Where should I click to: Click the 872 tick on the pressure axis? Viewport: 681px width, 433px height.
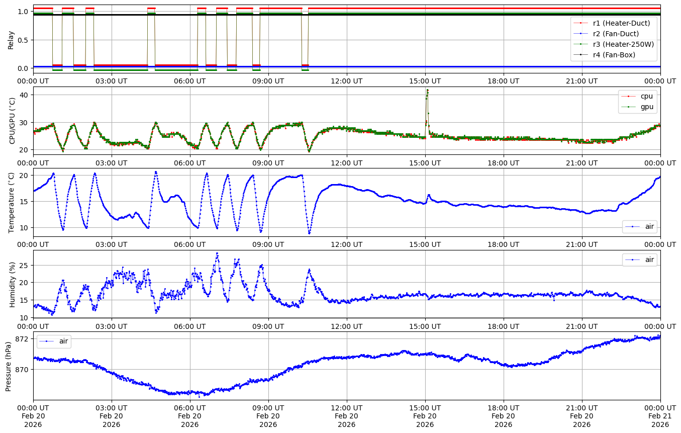click(23, 339)
